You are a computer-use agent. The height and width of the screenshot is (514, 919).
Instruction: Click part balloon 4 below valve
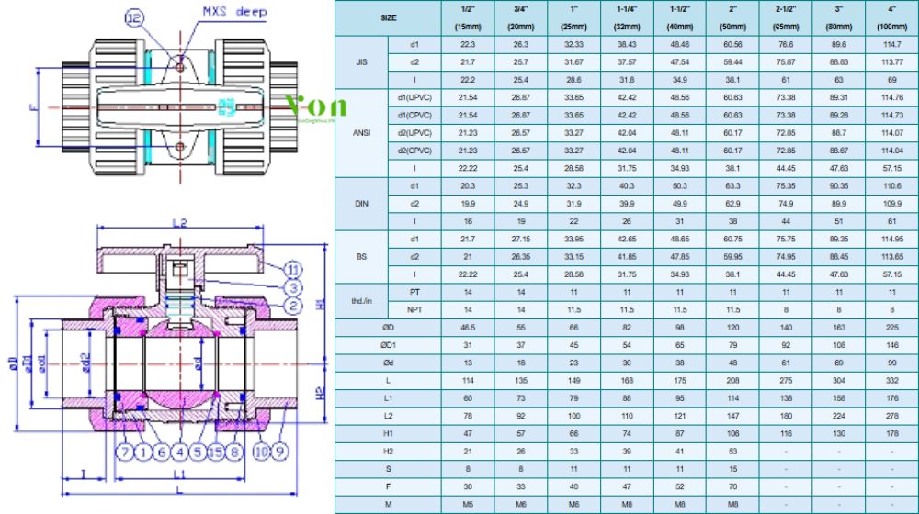click(x=180, y=452)
